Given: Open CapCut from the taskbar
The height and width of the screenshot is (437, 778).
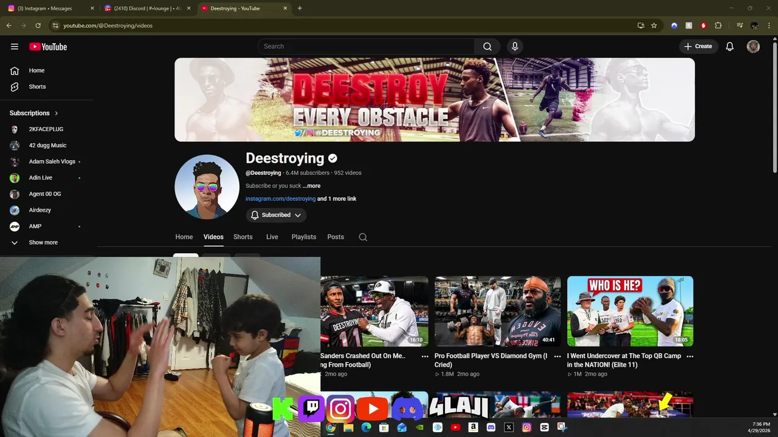Looking at the screenshot, I should (x=544, y=427).
